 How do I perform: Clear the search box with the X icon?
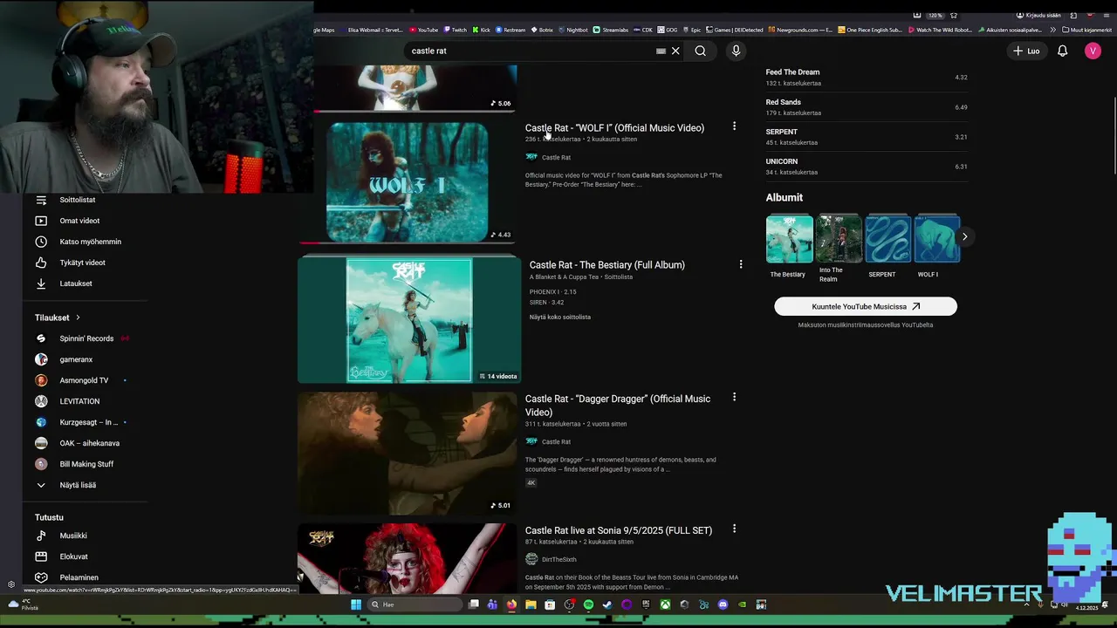675,51
